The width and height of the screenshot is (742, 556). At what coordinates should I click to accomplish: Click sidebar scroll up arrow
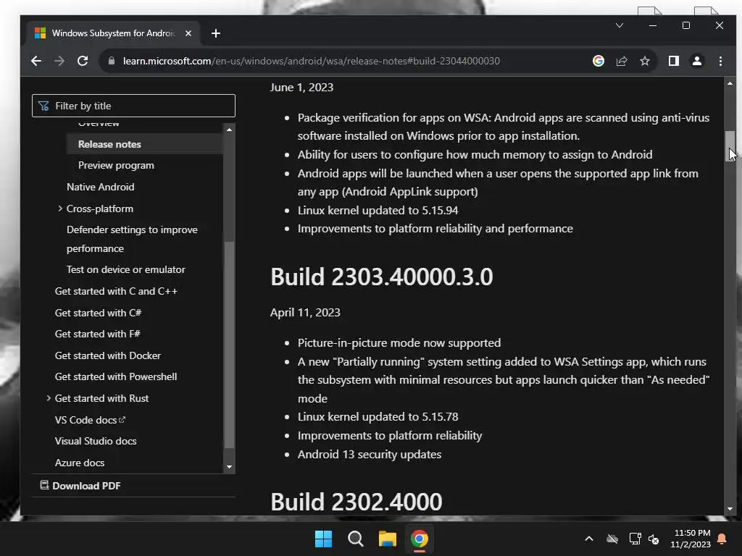pyautogui.click(x=229, y=130)
